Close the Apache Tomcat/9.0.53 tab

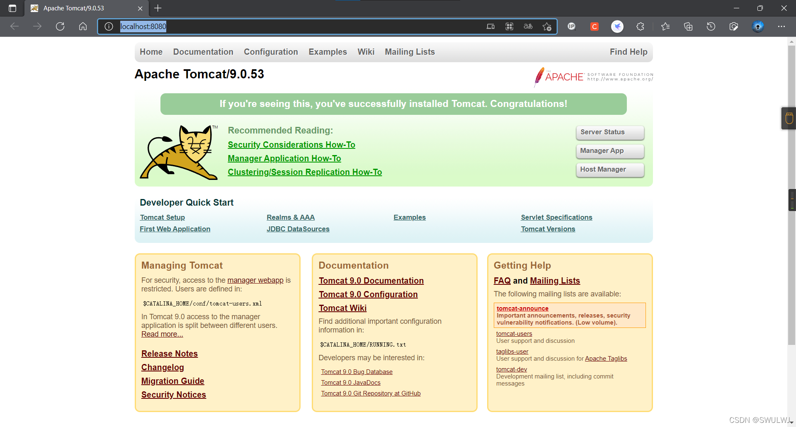[x=140, y=8]
